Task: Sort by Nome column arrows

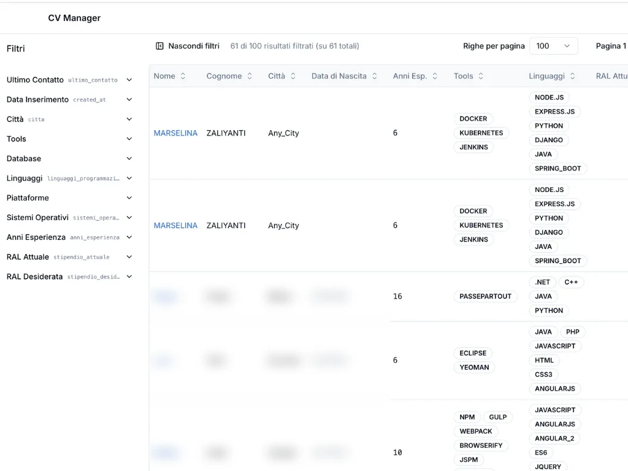Action: coord(183,76)
